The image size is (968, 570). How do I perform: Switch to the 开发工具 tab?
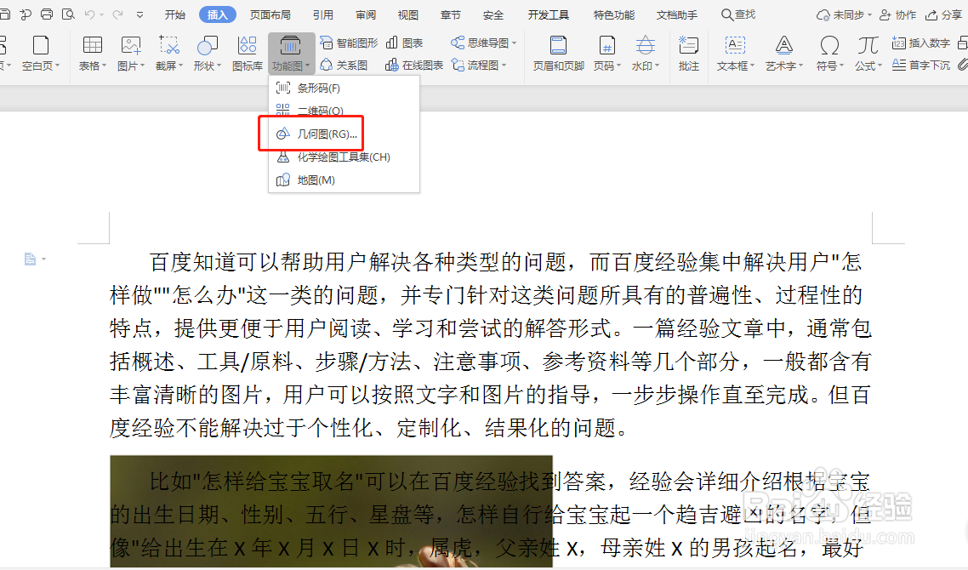(x=548, y=14)
